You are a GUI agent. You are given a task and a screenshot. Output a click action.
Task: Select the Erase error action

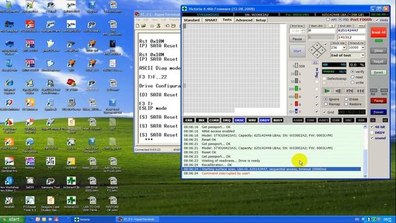click(x=346, y=99)
